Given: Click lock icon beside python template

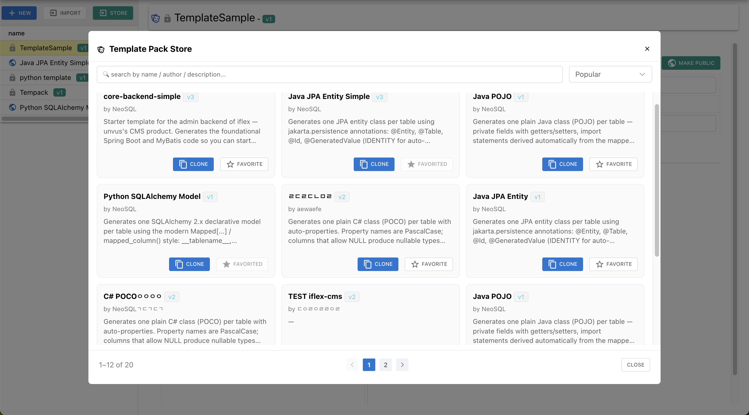Looking at the screenshot, I should coord(12,77).
